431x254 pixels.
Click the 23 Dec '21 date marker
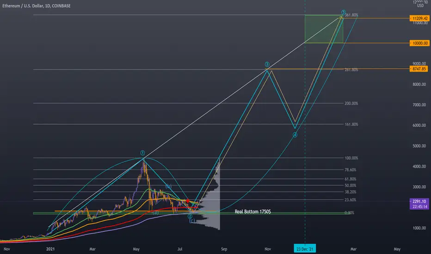pyautogui.click(x=305, y=249)
